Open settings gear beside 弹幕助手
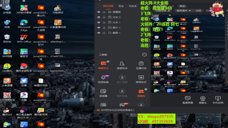This screenshot has height=128, width=228. [x=108, y=61]
